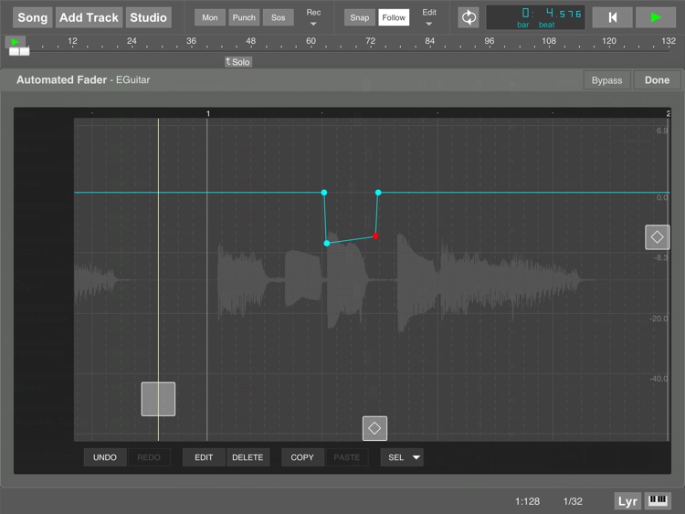Select the red automation point
685x514 pixels.
[375, 236]
